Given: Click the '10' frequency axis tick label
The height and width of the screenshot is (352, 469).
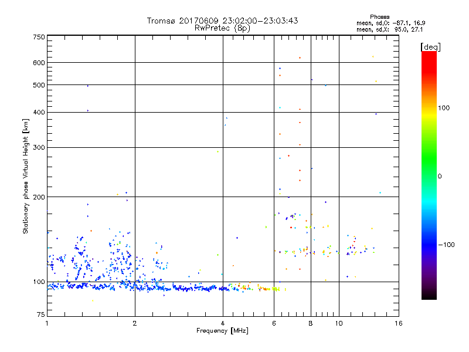Looking at the screenshot, I should [x=339, y=323].
